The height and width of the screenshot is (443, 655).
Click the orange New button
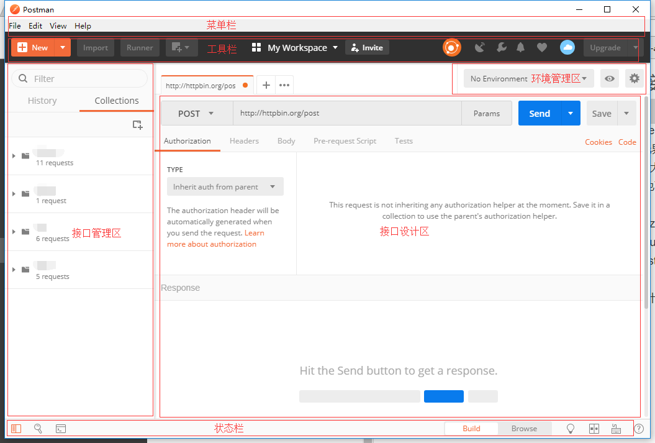point(34,48)
